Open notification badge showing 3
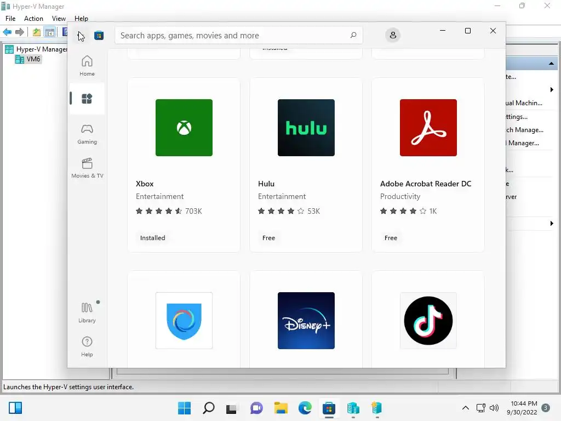Screen dimensions: 561x421 coord(546,408)
